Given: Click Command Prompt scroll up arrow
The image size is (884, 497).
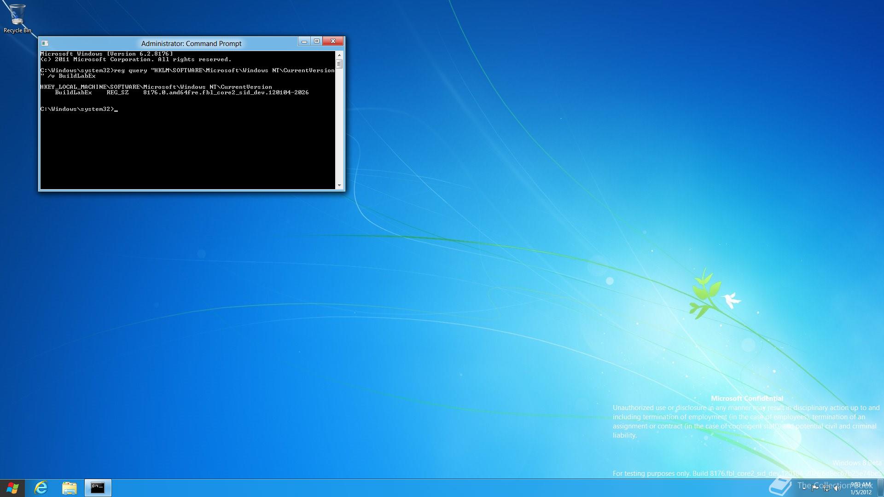Looking at the screenshot, I should click(339, 55).
